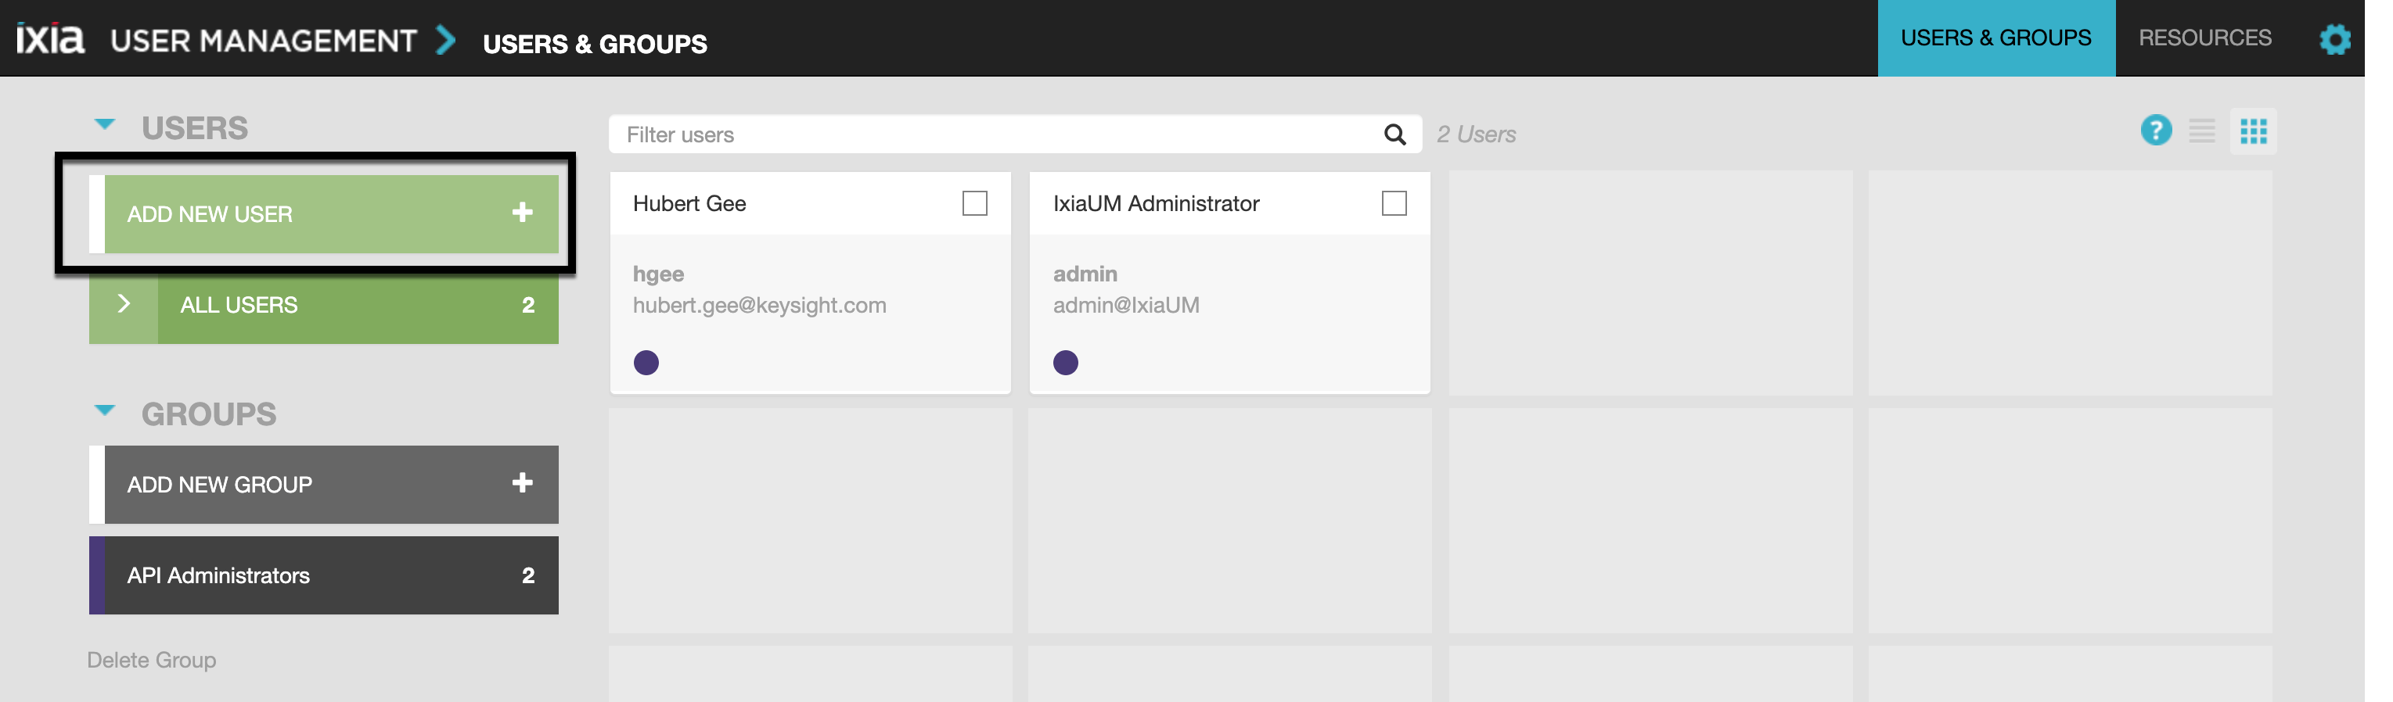This screenshot has width=2393, height=702.
Task: Open the Resources tab
Action: click(2204, 38)
